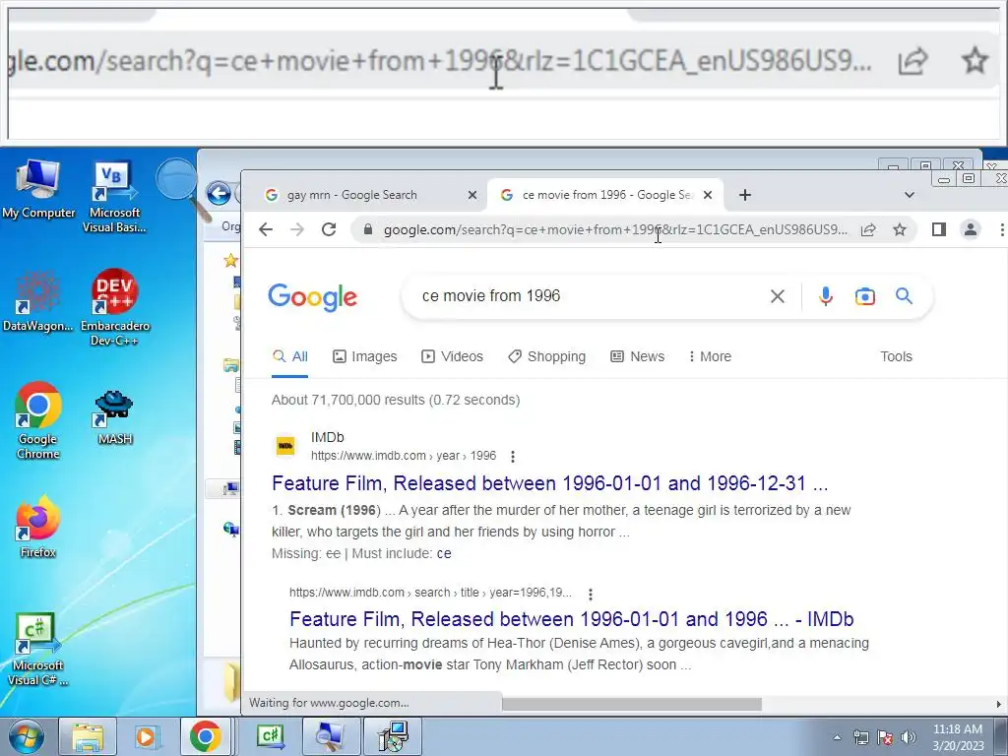Screen dimensions: 1008x756
Task: Switch to News results tab
Action: click(x=637, y=356)
